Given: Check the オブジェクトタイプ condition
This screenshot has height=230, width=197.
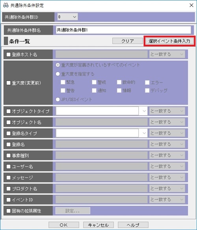Looking at the screenshot, I should 9,111.
